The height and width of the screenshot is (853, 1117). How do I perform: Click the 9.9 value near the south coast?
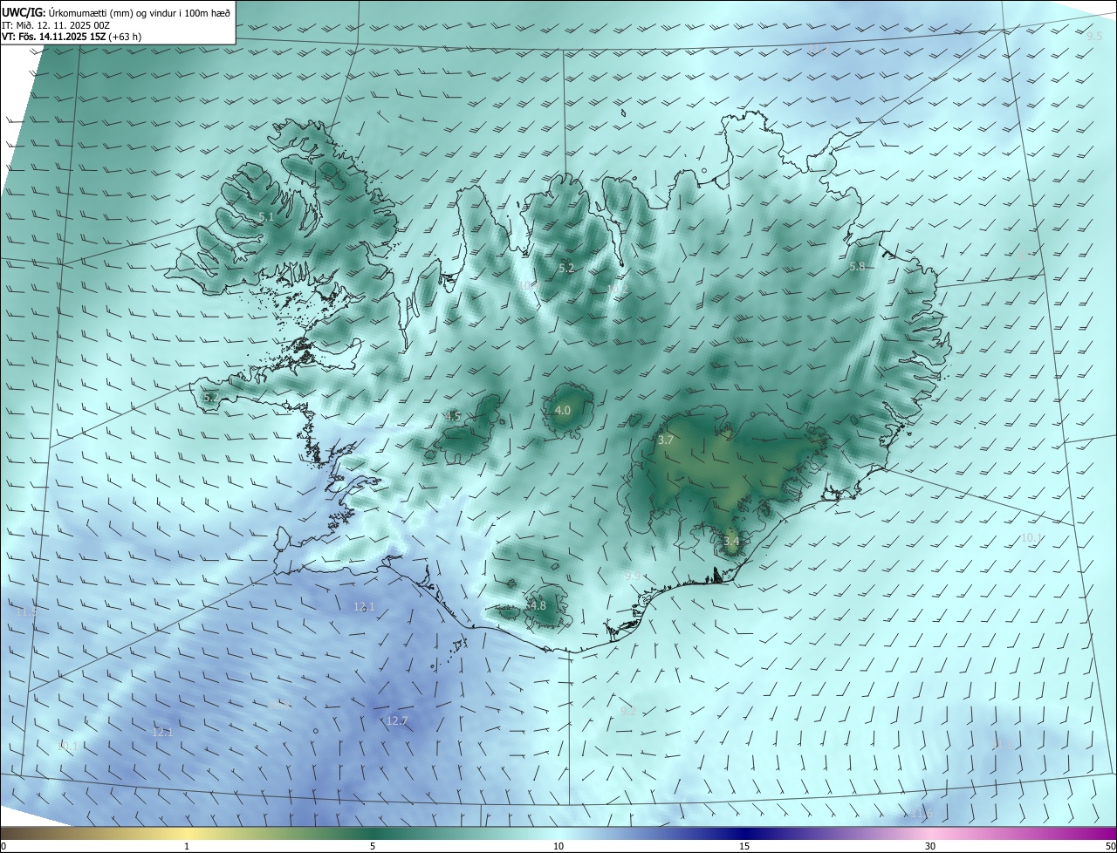coord(633,576)
